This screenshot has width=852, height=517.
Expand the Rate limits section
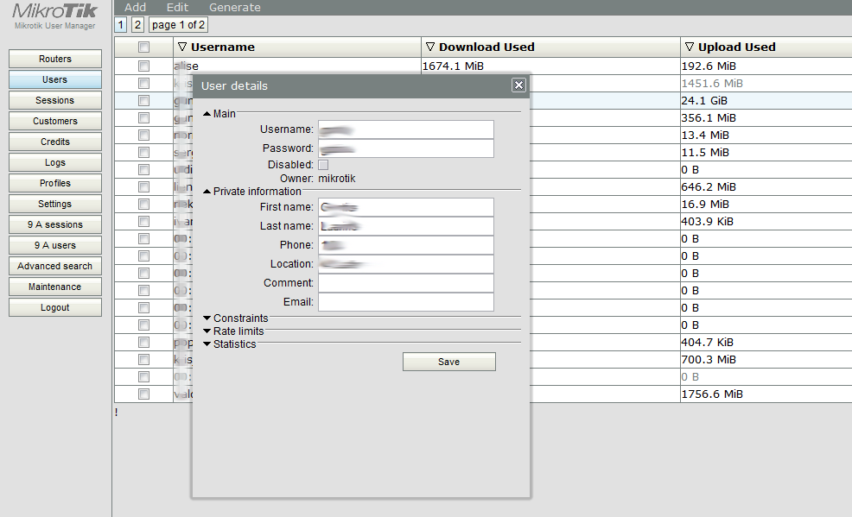click(207, 330)
